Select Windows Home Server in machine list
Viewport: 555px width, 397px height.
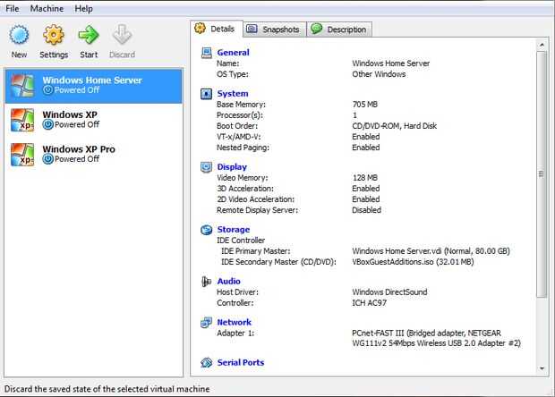tap(94, 86)
